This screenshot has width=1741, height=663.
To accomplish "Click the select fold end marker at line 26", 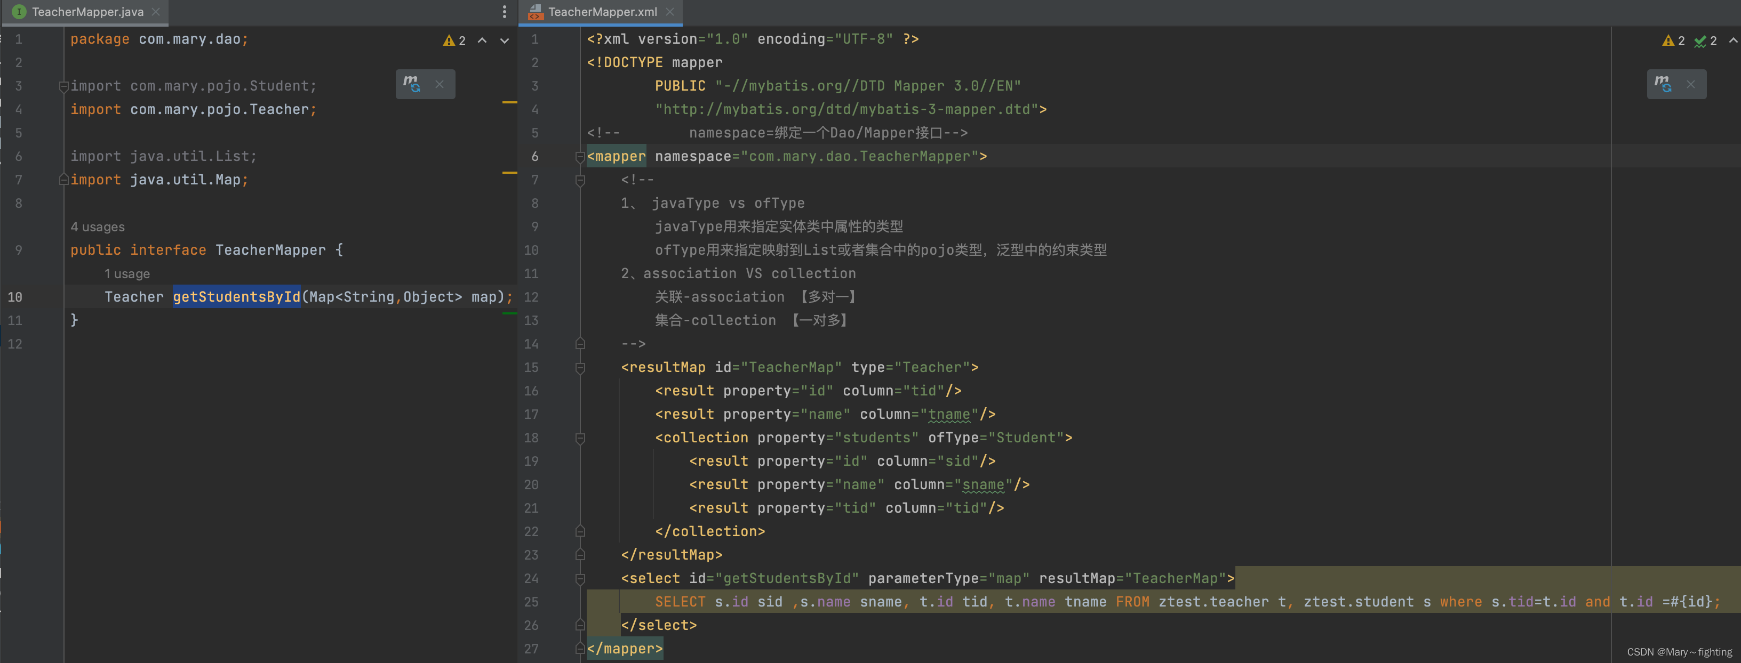I will 580,626.
